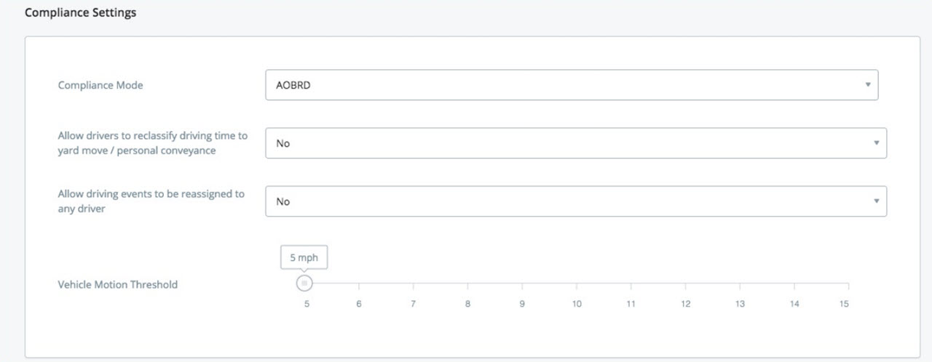Set motion threshold slider to 11
The height and width of the screenshot is (362, 932).
[x=631, y=283]
